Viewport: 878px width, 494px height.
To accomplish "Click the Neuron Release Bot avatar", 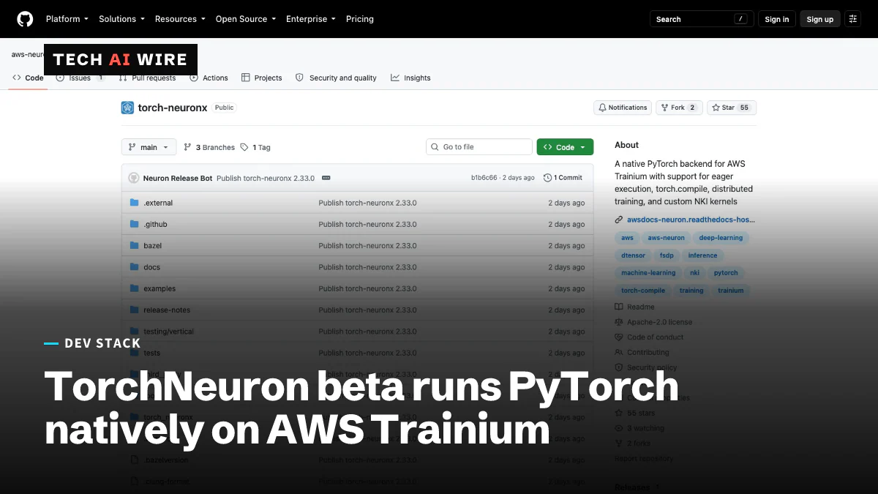I will click(134, 178).
